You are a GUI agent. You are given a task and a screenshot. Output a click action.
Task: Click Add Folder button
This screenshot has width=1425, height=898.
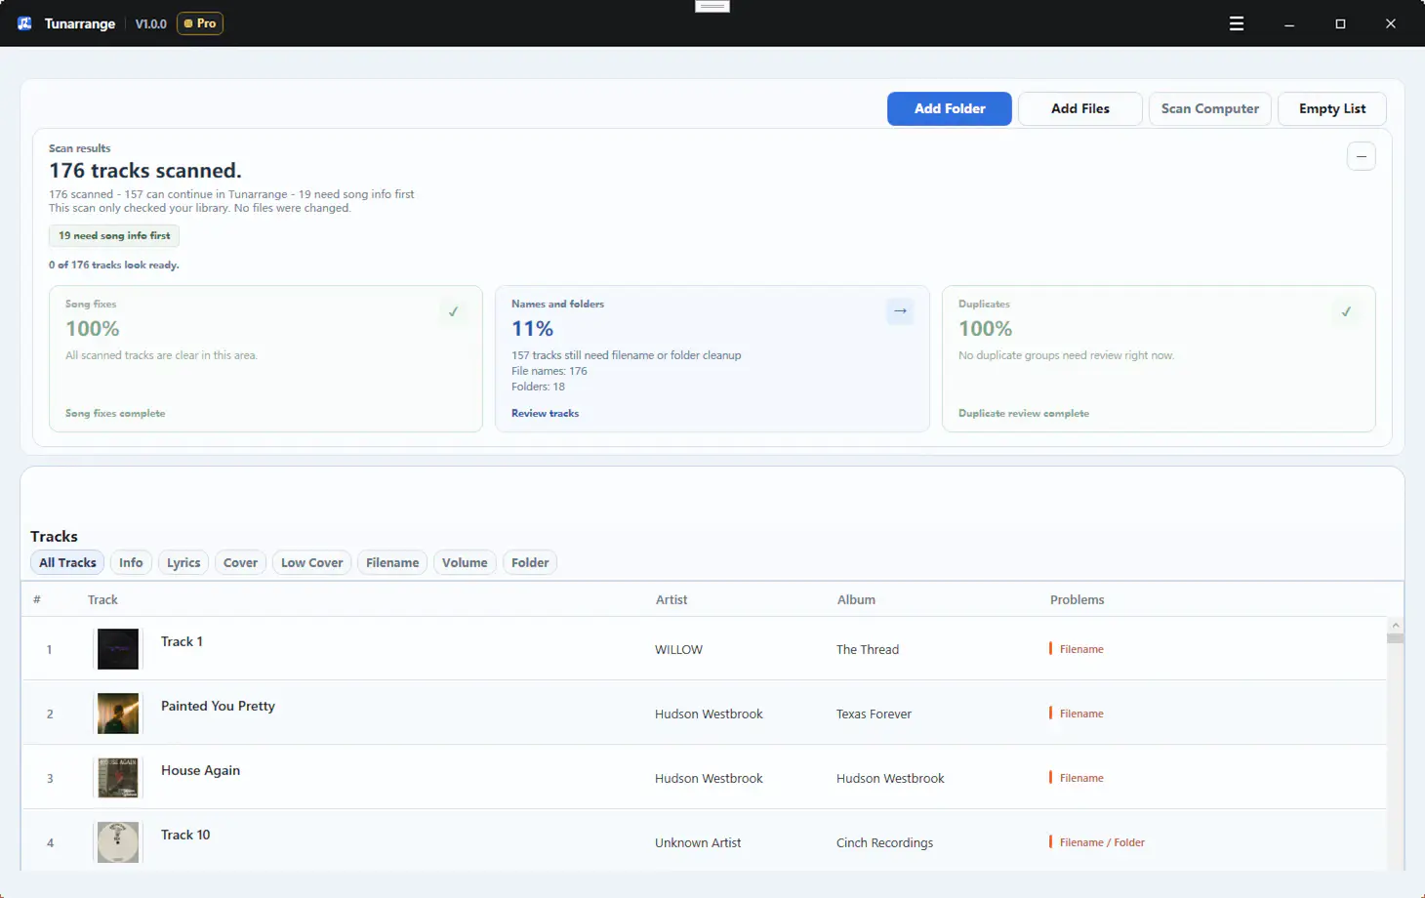[949, 108]
